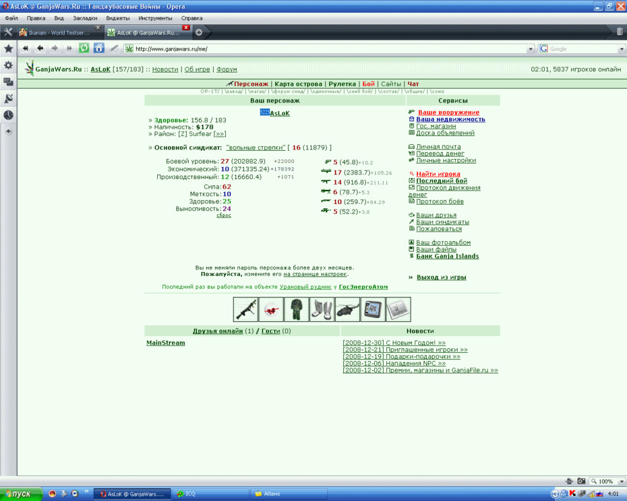The image size is (627, 501).
Task: Open the ganja leaf notebook item
Action: click(x=398, y=309)
